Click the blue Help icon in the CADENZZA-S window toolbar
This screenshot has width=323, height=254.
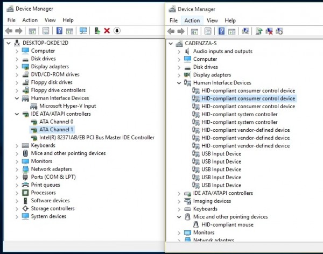click(221, 31)
